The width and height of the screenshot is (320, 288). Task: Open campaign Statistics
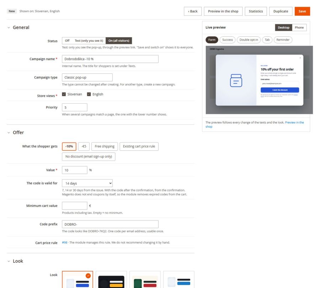click(x=256, y=11)
